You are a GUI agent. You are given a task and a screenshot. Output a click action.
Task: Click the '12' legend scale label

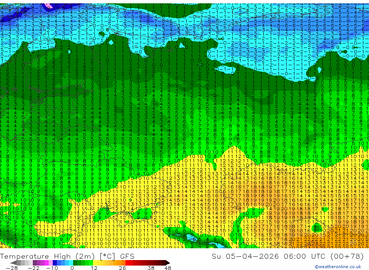pos(94,268)
